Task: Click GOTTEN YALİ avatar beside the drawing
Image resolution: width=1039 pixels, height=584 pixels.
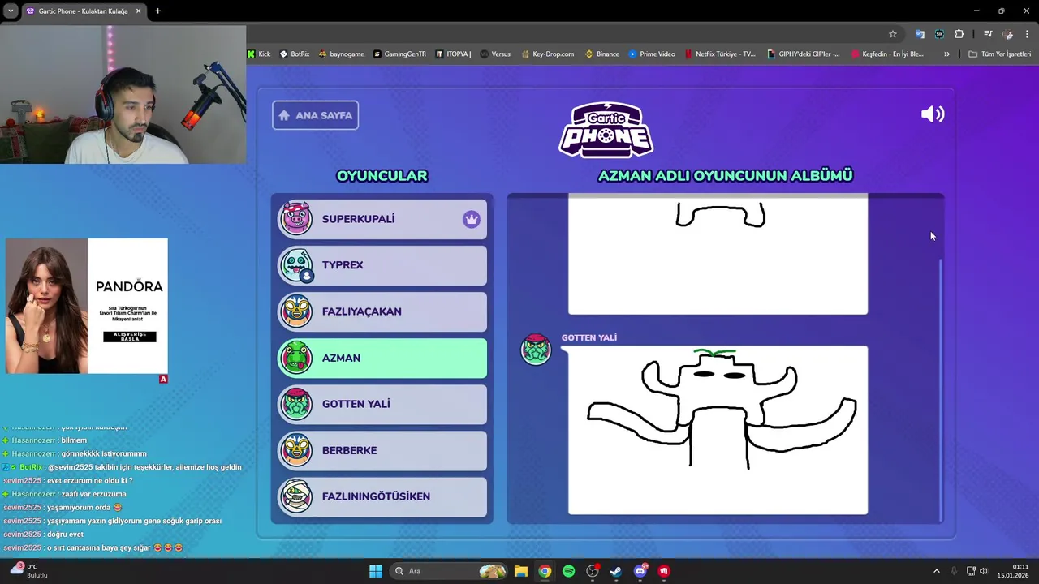Action: [x=536, y=350]
